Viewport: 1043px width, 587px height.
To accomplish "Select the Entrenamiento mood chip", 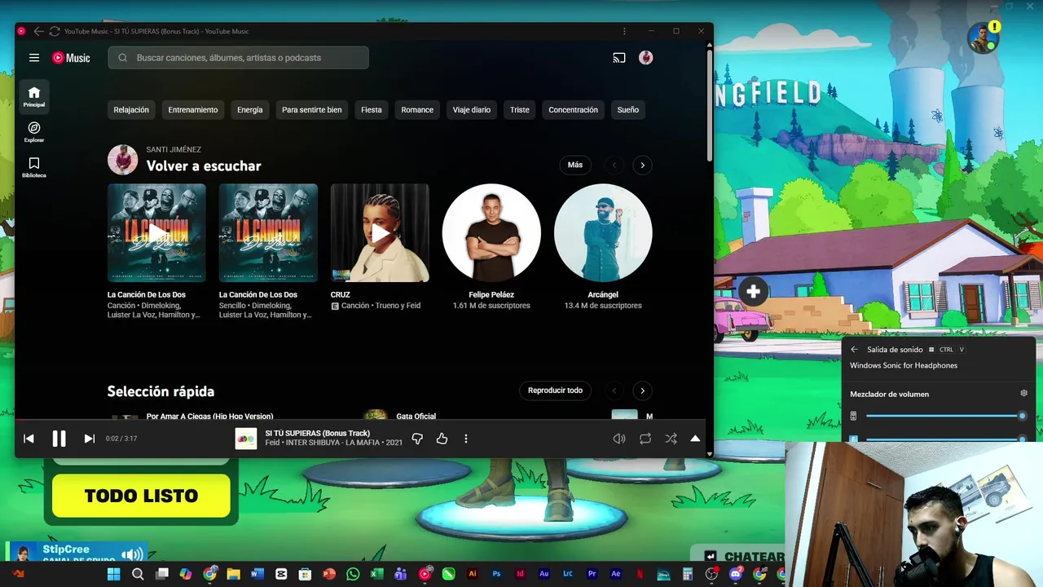I will [x=193, y=109].
